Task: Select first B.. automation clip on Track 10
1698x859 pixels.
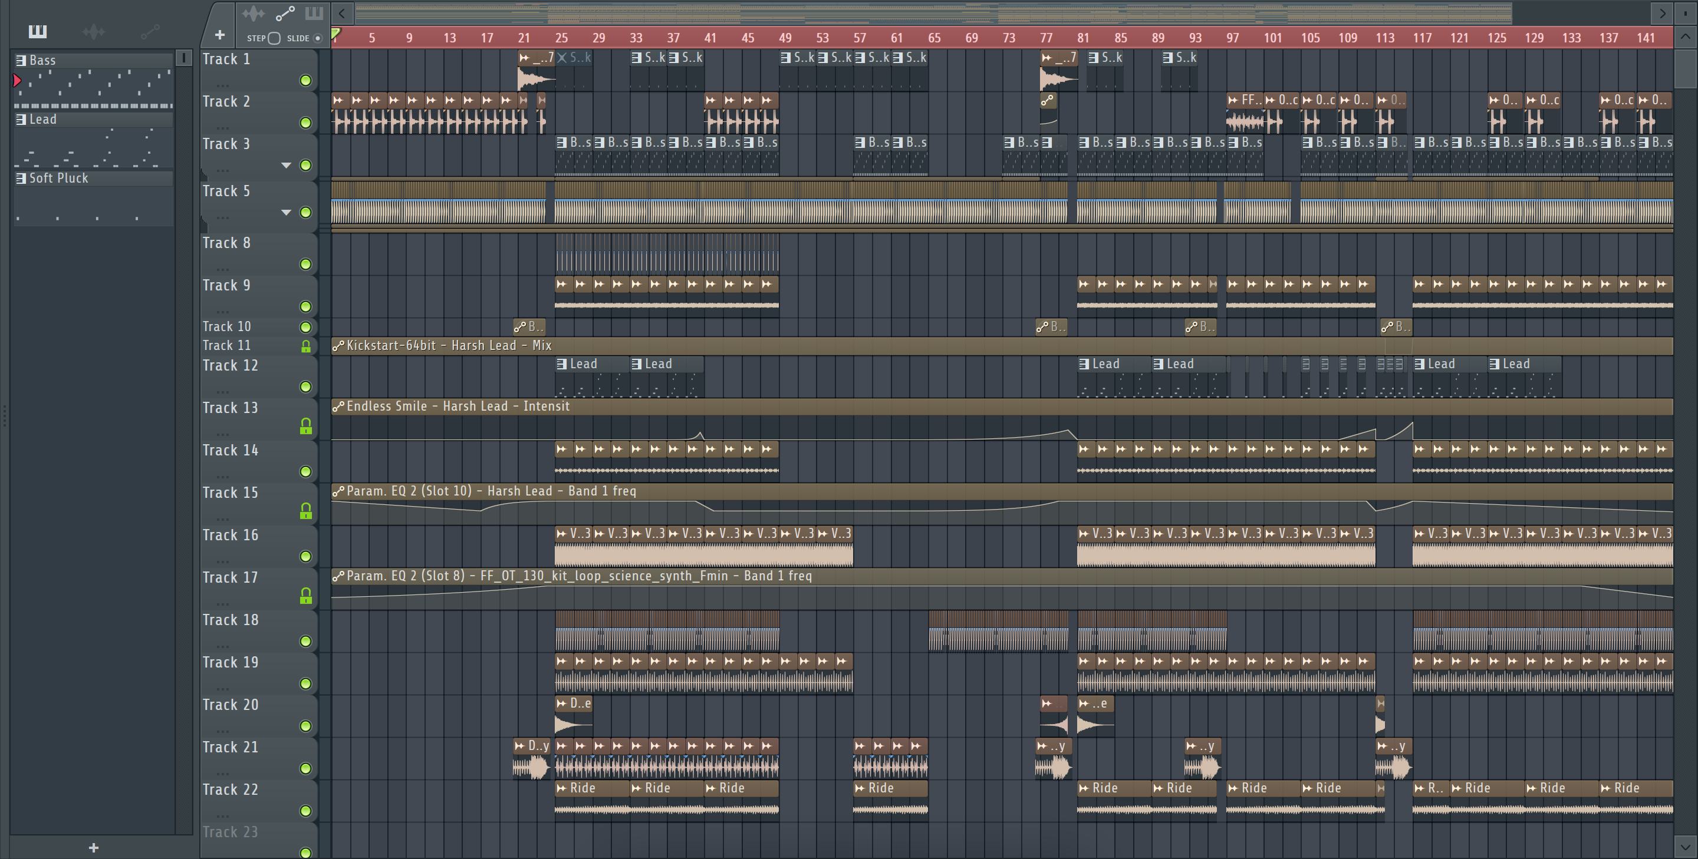Action: click(x=529, y=327)
